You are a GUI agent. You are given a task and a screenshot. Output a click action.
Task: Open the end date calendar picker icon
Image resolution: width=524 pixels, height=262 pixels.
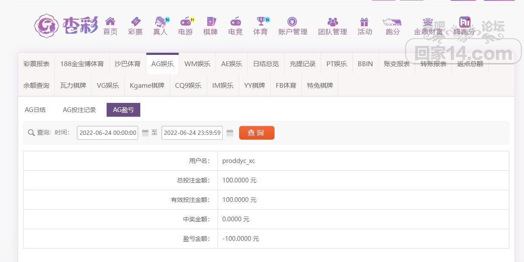(x=230, y=133)
